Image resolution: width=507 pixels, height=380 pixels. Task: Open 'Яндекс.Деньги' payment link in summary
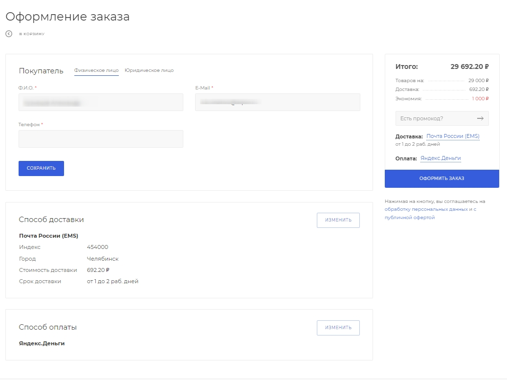441,158
